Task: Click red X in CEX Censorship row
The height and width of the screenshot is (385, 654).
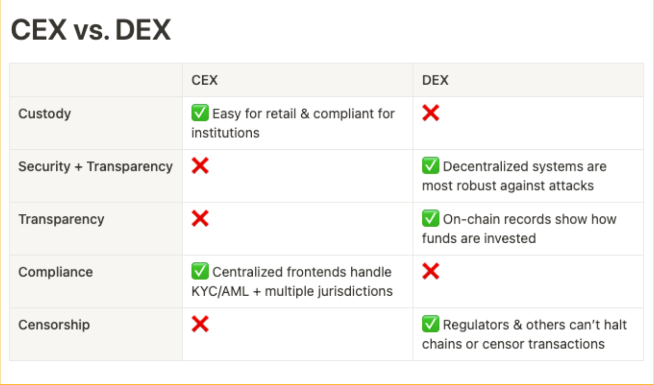Action: tap(200, 325)
